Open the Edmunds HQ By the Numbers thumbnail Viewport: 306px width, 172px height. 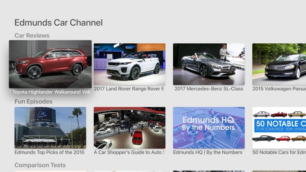(209, 128)
